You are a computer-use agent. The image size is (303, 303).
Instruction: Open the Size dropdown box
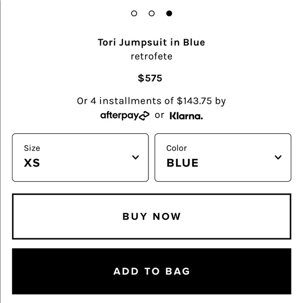[x=80, y=157]
